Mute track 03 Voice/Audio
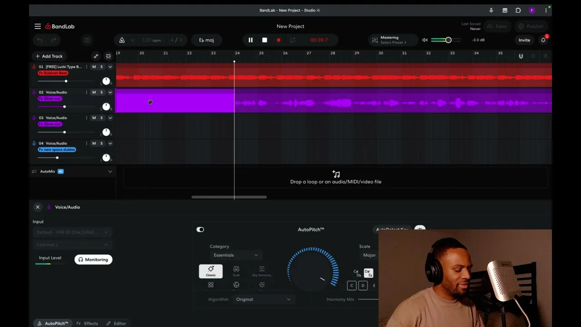This screenshot has height=327, width=581. tap(94, 118)
